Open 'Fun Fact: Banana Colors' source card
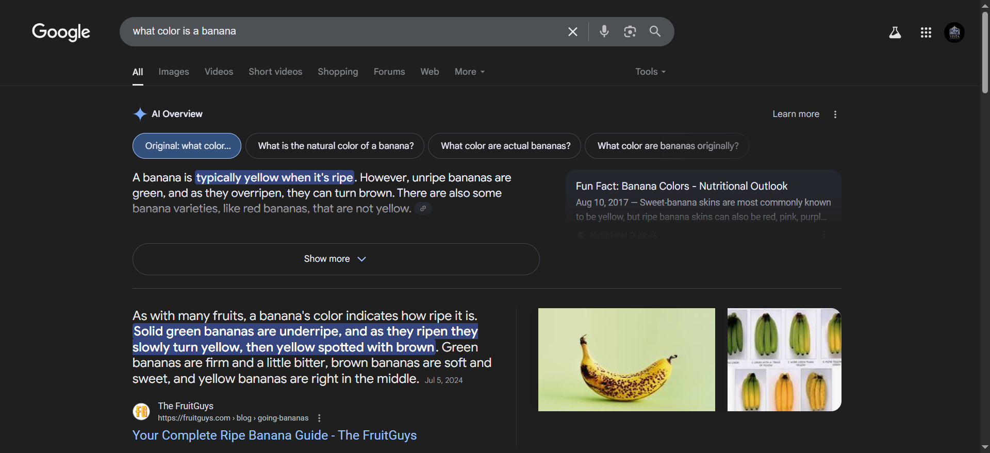The height and width of the screenshot is (453, 990). (x=703, y=204)
